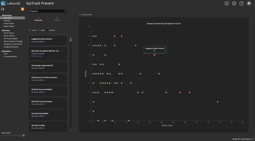Select the Percentage Fragmented IO card
The image size is (255, 141).
(x=48, y=67)
